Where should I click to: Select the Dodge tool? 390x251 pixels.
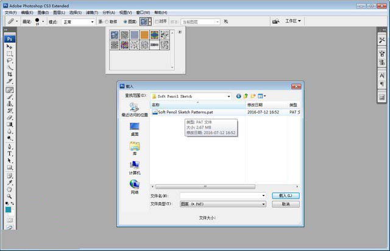click(10, 138)
